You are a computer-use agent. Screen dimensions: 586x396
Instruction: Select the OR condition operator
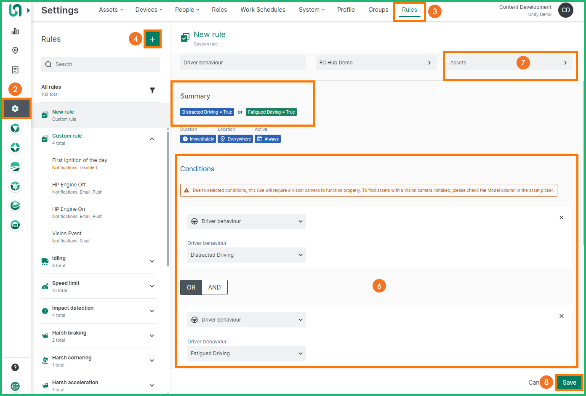191,287
